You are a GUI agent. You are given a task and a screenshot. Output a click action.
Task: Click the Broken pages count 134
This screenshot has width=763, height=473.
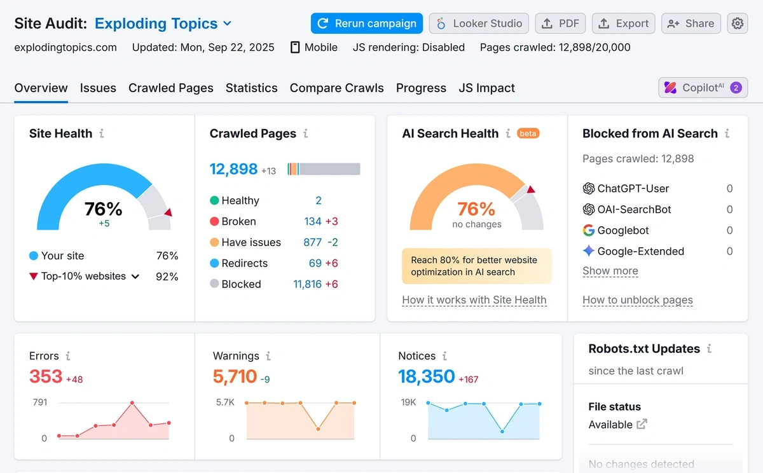[312, 221]
